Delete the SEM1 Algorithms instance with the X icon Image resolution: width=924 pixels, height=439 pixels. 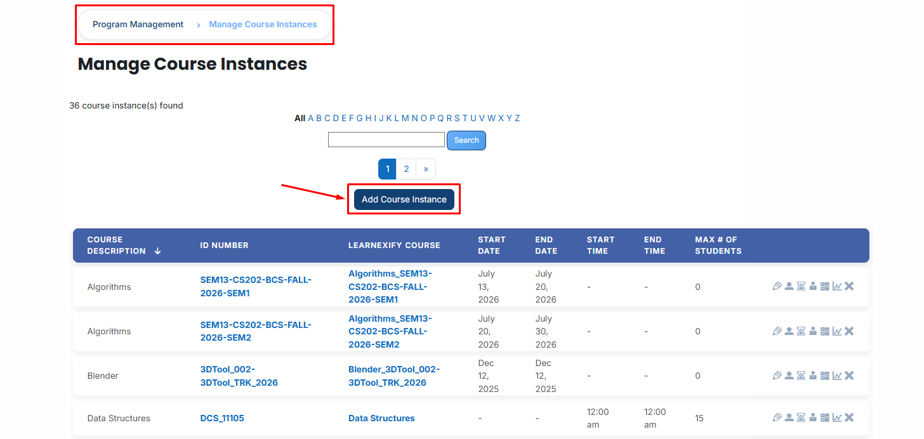(x=849, y=286)
